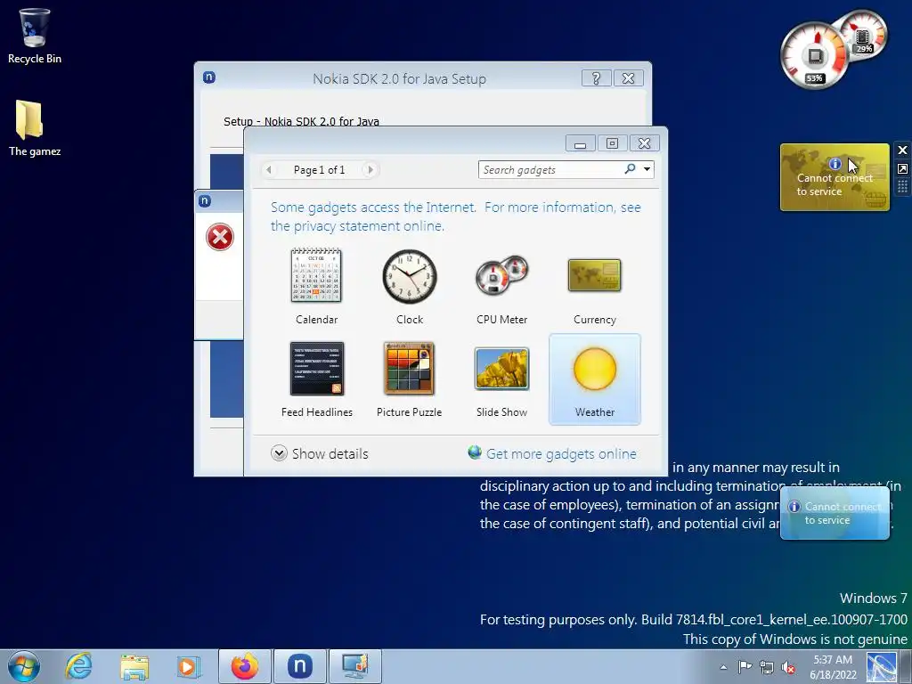This screenshot has width=912, height=684.
Task: Select the Feed Headlines gadget
Action: 316,379
